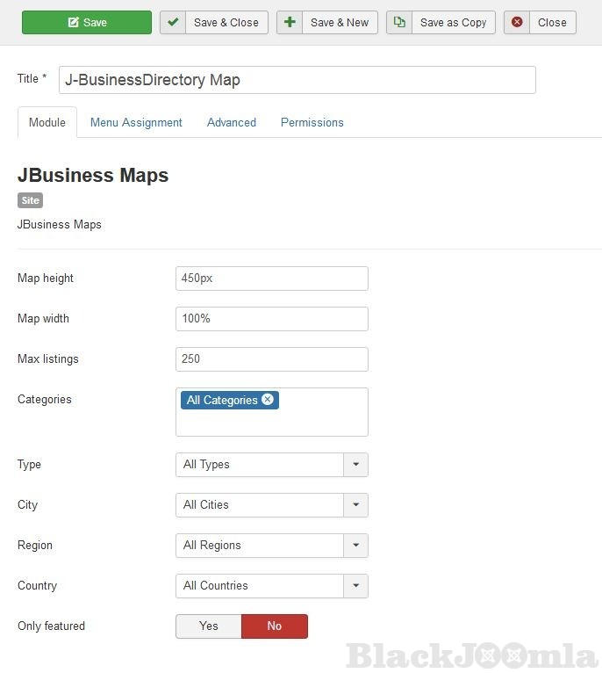Click the Max listings input box
Viewport: 602px width, 673px height.
[271, 359]
